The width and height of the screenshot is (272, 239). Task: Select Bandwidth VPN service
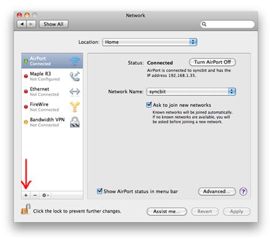(x=52, y=122)
